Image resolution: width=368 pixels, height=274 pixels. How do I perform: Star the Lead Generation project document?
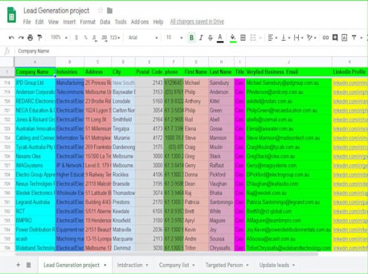point(100,11)
